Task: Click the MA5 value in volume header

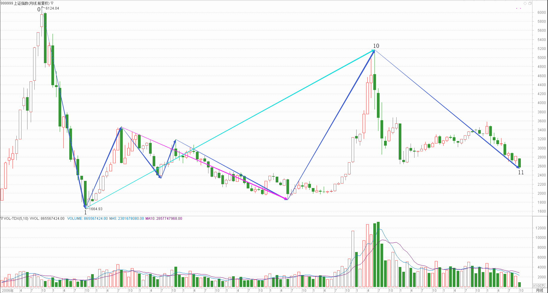Action: 126,219
